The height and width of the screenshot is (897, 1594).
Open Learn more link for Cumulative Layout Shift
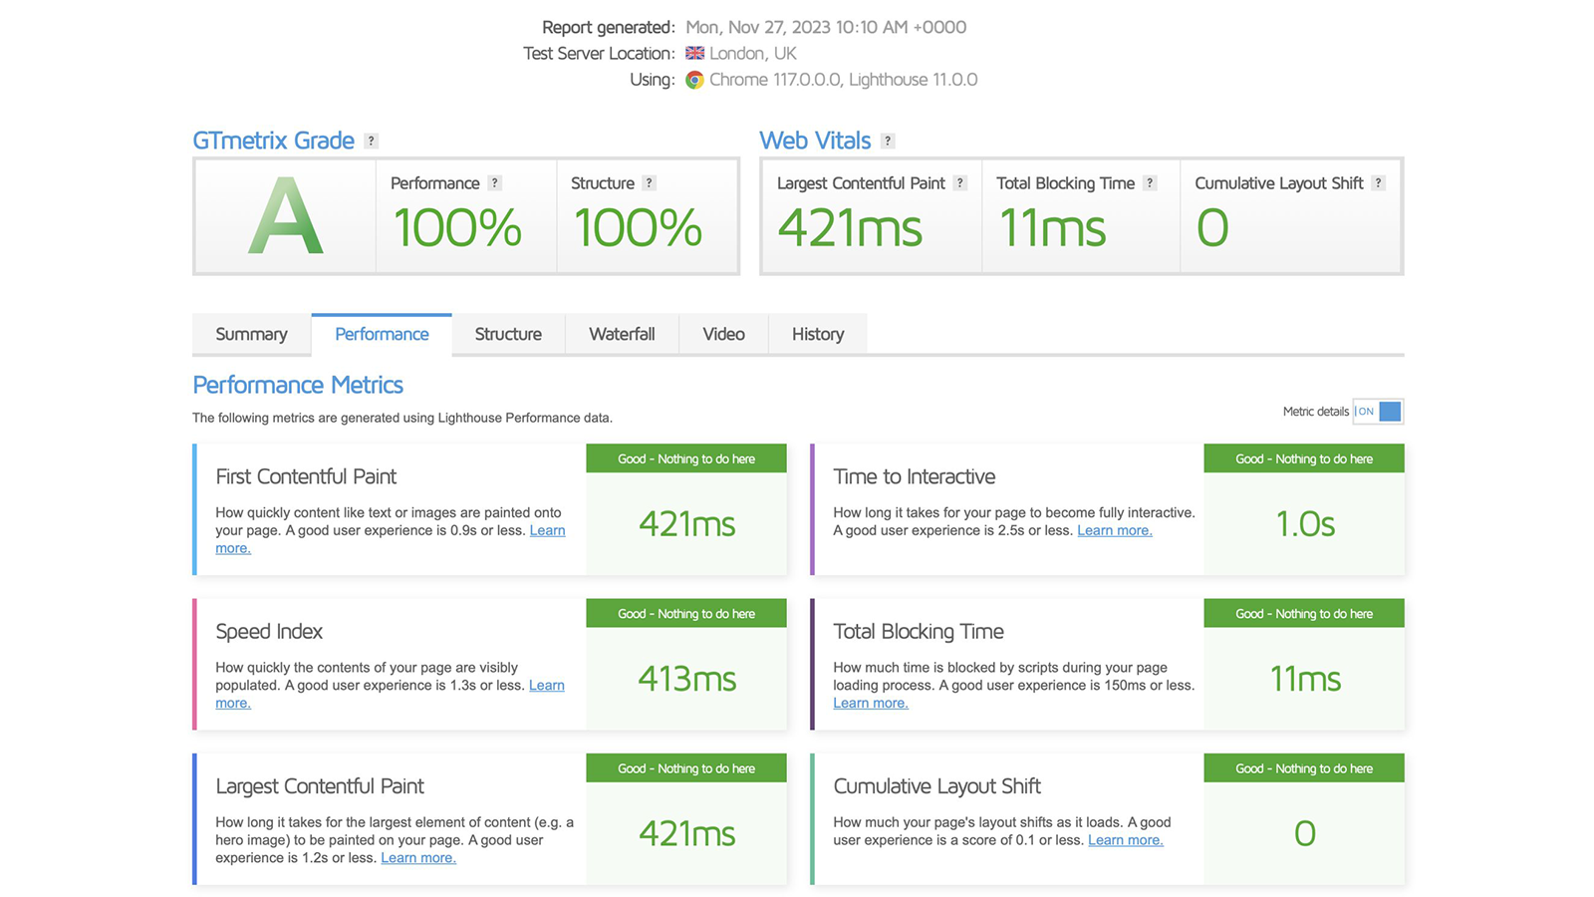(x=1126, y=840)
